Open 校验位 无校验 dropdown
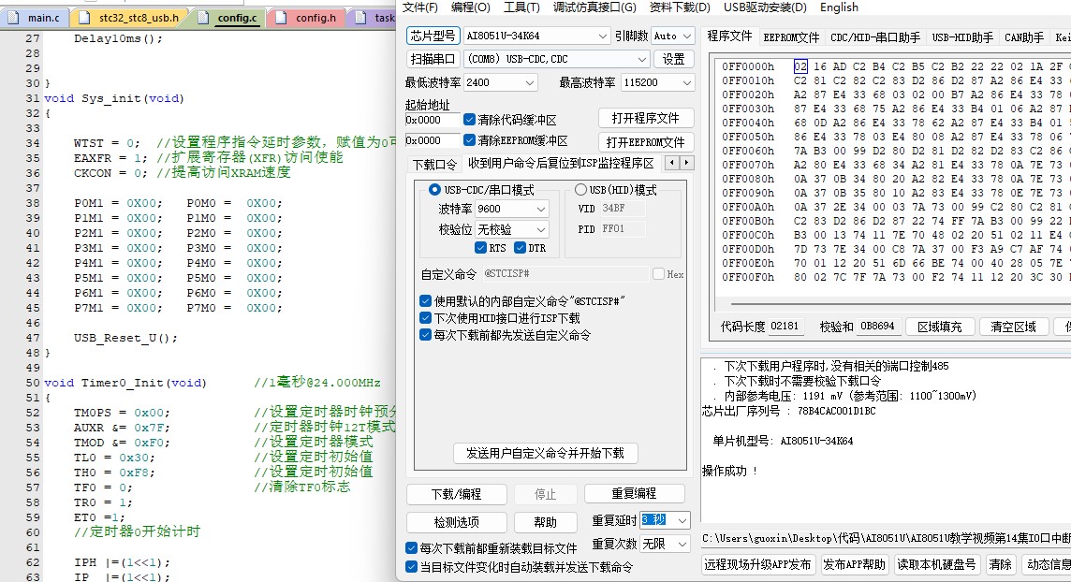Viewport: 1071px width, 582px height. click(540, 229)
